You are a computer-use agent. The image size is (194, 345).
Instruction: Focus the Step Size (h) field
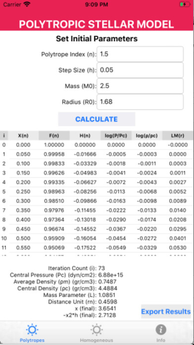tap(140, 70)
